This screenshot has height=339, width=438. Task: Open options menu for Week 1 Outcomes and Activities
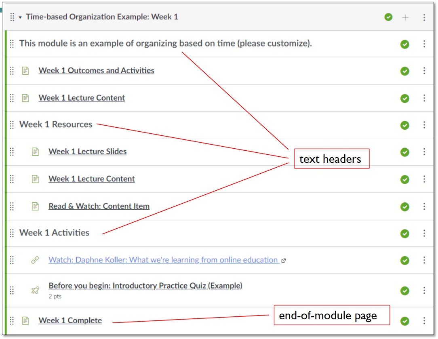(424, 71)
